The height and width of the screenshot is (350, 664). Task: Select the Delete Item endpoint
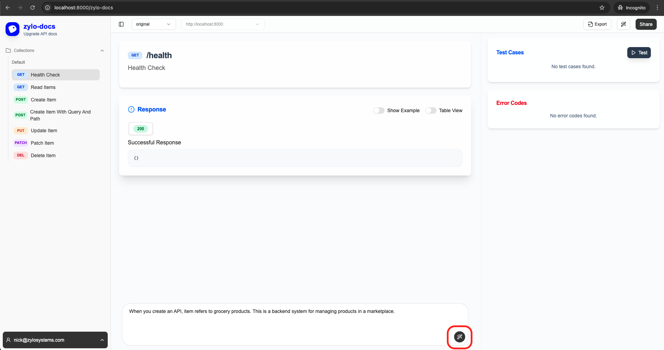click(56, 155)
